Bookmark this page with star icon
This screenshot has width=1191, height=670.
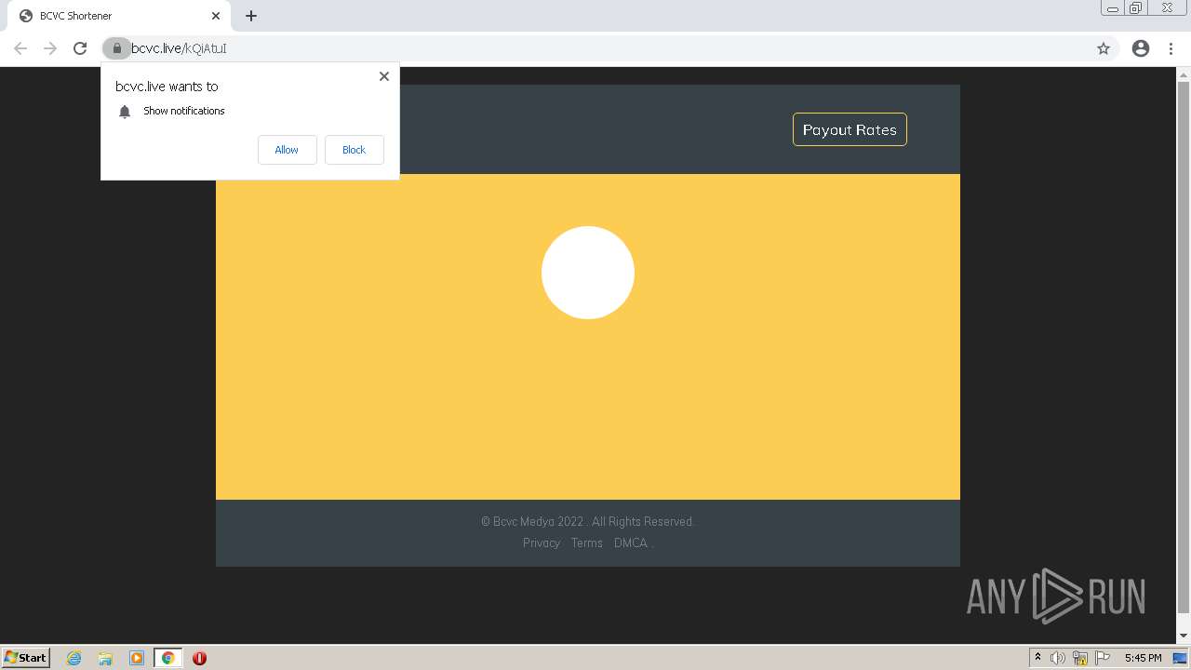(x=1104, y=48)
